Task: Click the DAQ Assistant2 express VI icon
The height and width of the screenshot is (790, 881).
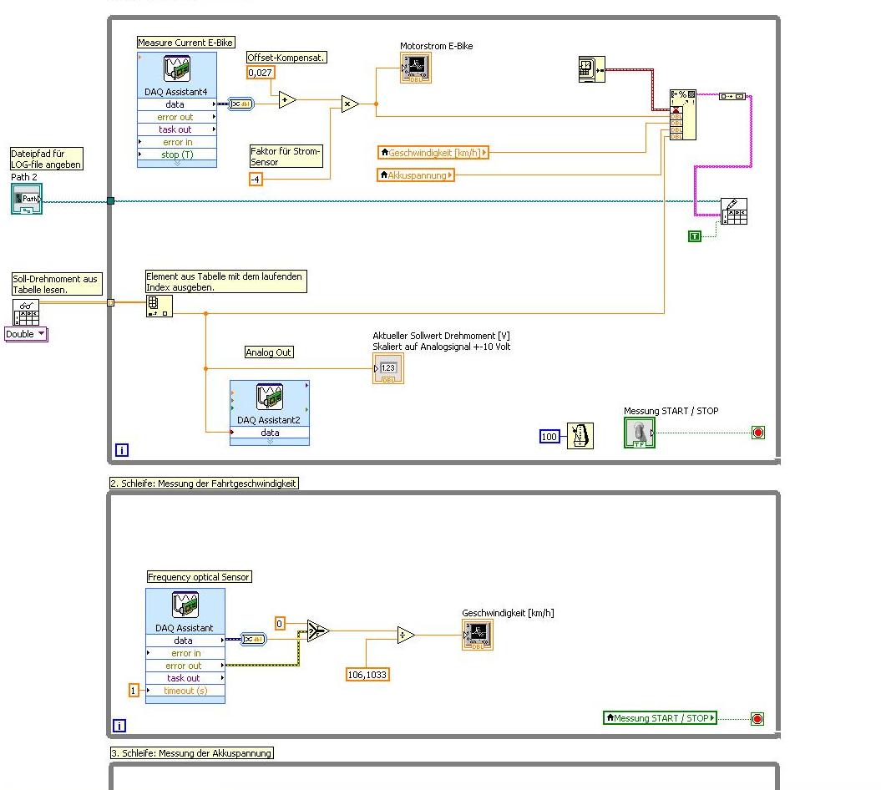Action: point(270,397)
